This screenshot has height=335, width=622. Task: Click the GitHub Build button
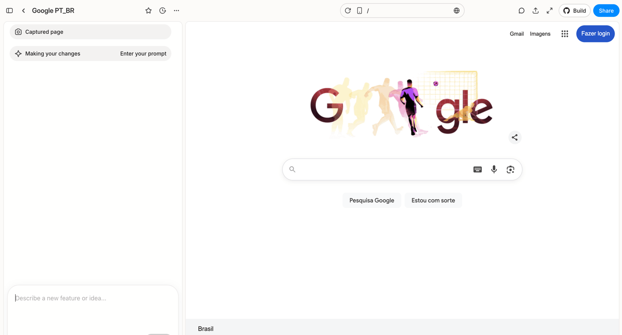[x=574, y=11]
